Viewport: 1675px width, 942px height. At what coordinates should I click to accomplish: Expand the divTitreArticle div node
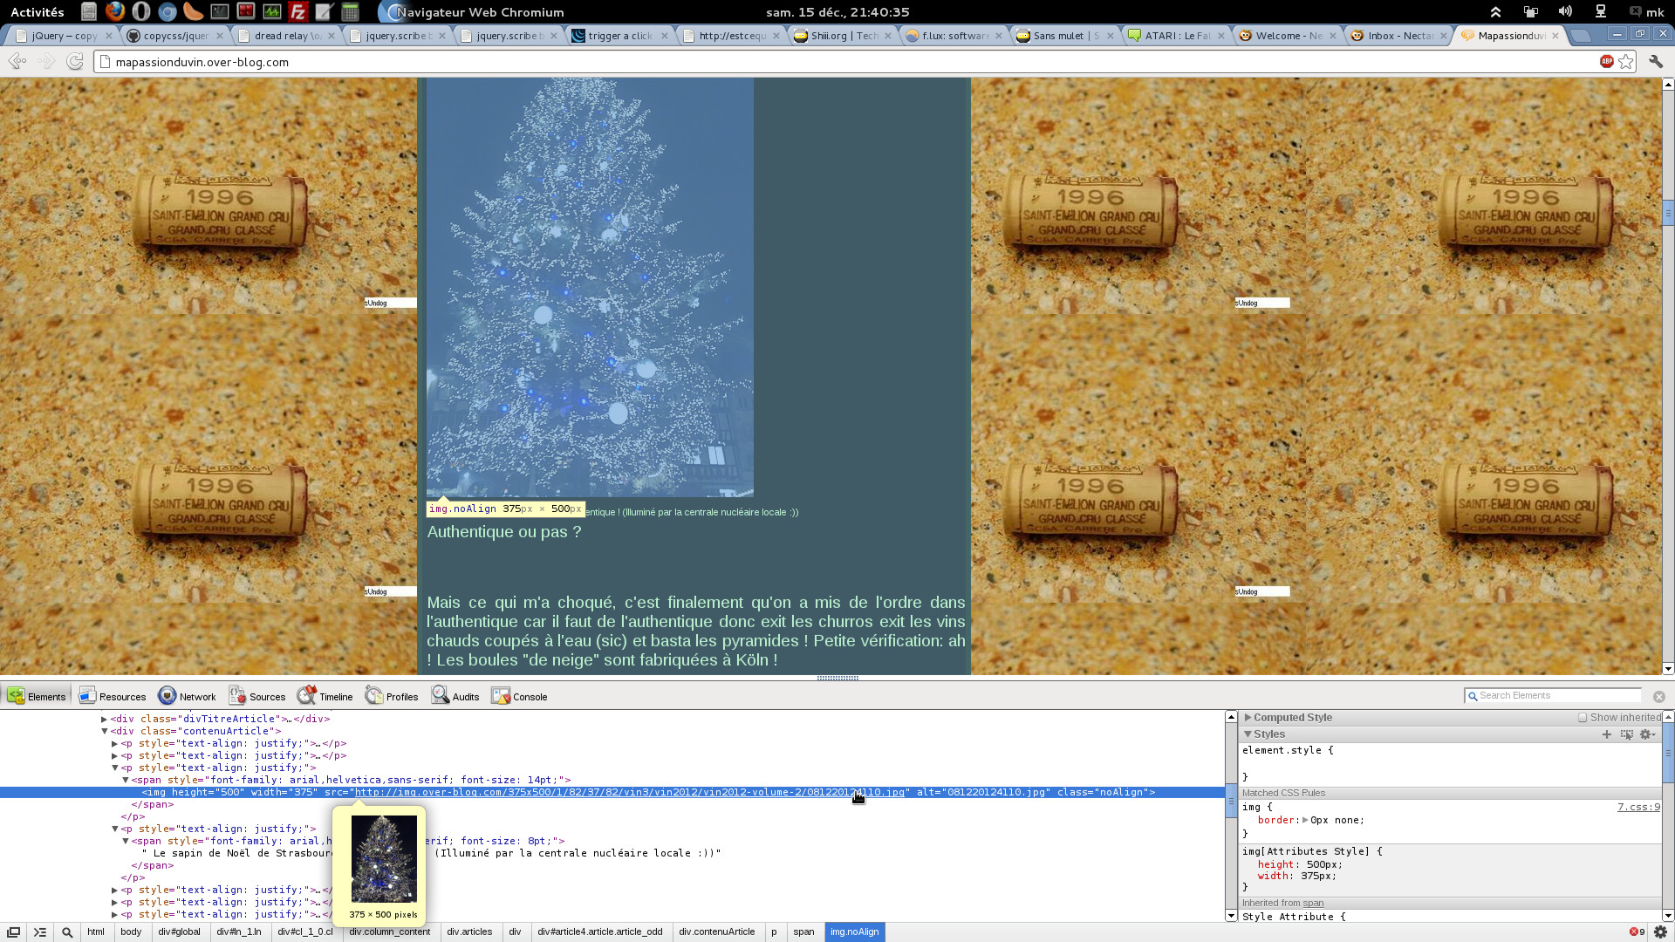click(x=104, y=719)
